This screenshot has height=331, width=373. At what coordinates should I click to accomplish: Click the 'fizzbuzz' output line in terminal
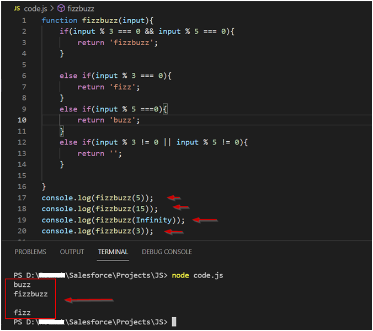tap(30, 294)
